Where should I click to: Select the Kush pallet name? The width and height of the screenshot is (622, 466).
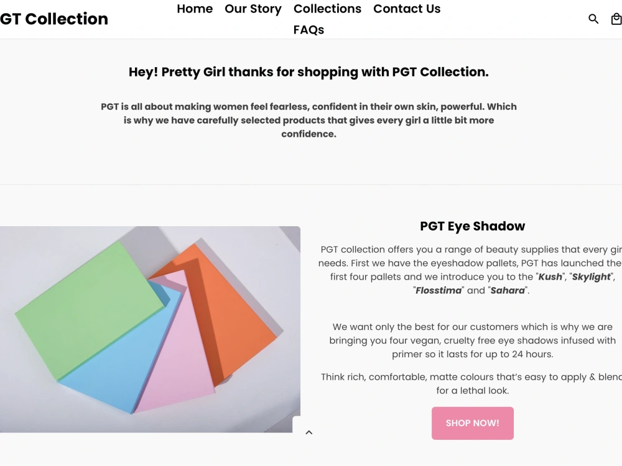(x=550, y=276)
